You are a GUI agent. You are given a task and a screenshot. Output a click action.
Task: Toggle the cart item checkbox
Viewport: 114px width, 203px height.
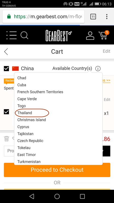coord(7,112)
